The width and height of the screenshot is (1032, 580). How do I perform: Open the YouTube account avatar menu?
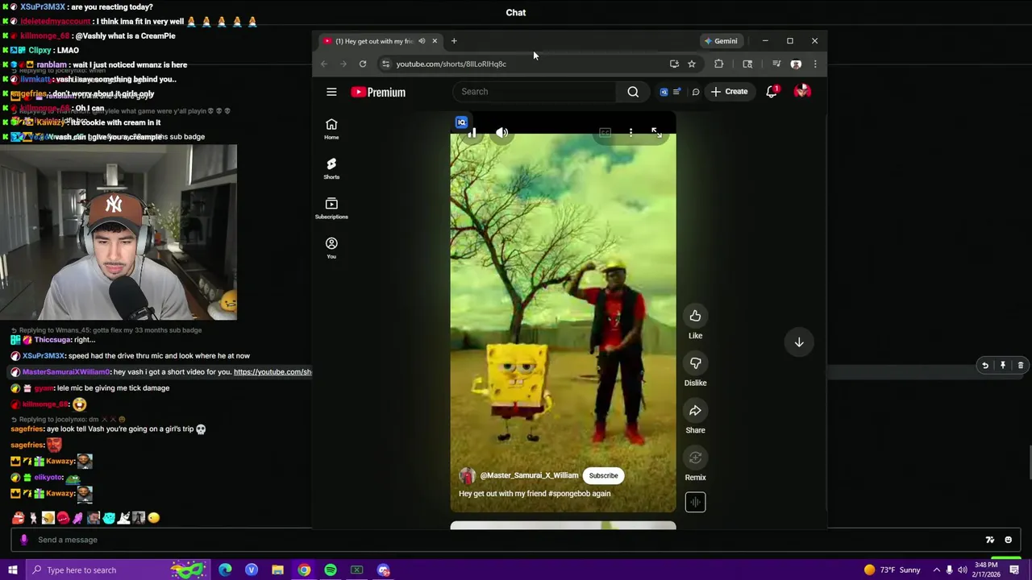802,92
